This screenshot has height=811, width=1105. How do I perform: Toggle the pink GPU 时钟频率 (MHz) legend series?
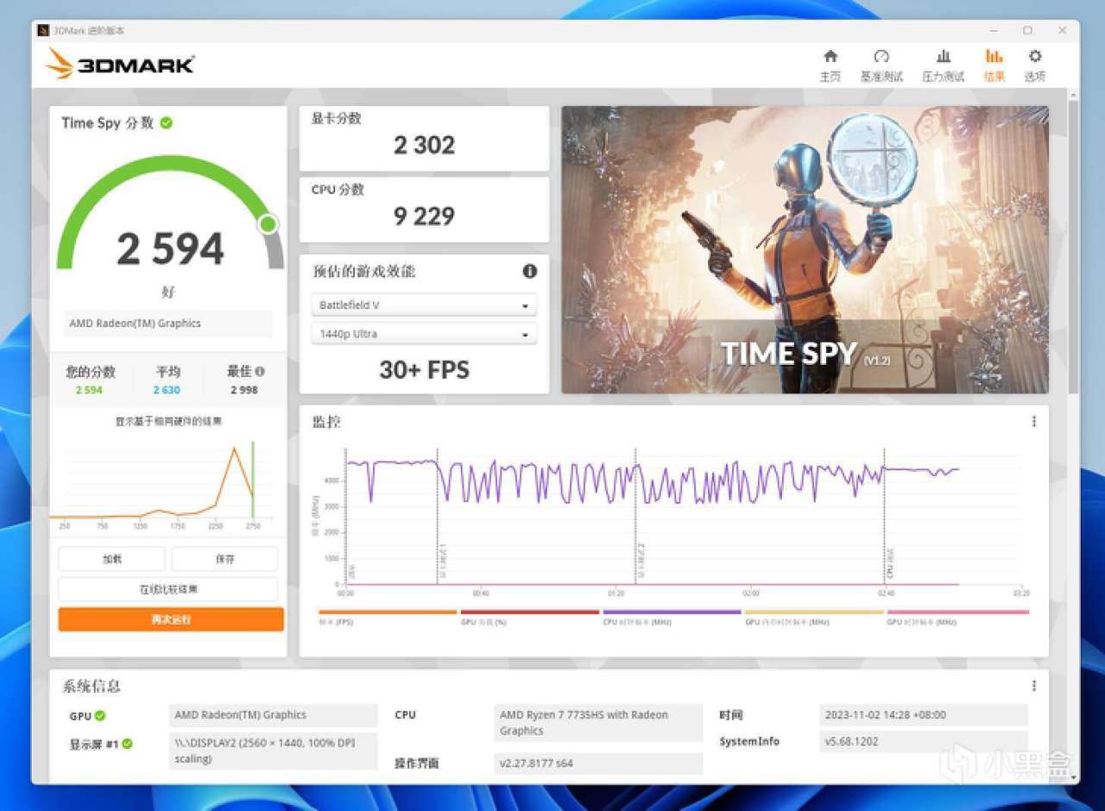(x=958, y=618)
